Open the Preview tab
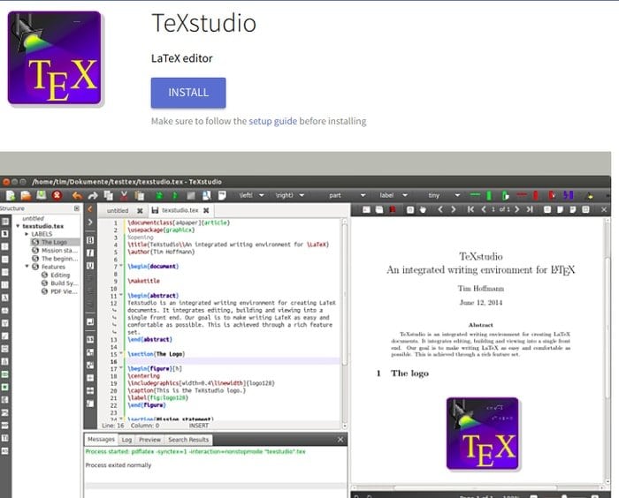Screen dimensions: 619x498 (x=149, y=440)
